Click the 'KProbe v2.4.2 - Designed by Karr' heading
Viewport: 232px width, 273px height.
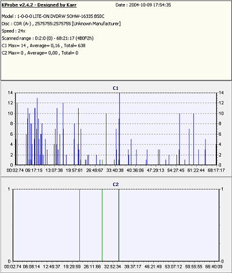click(x=39, y=5)
